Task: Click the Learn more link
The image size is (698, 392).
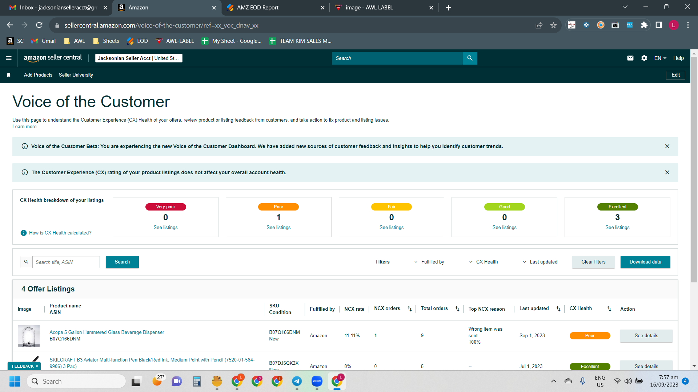Action: (24, 127)
